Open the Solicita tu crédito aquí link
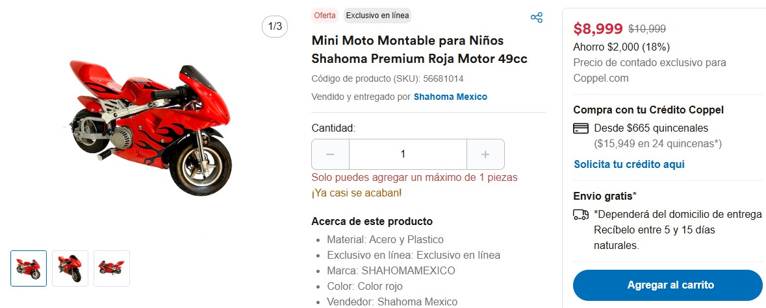 (629, 165)
